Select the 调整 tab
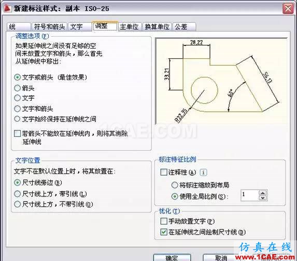 (x=105, y=26)
